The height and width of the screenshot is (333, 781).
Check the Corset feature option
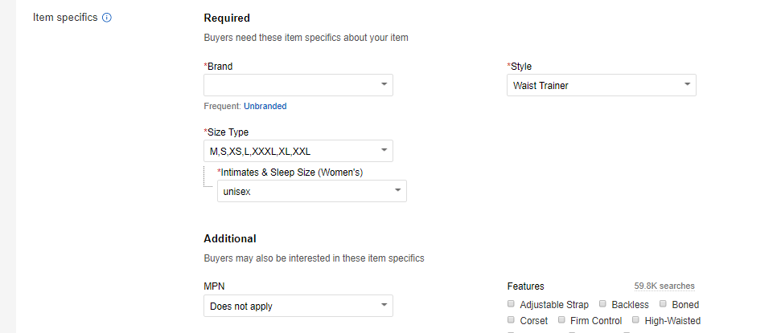[511, 319]
